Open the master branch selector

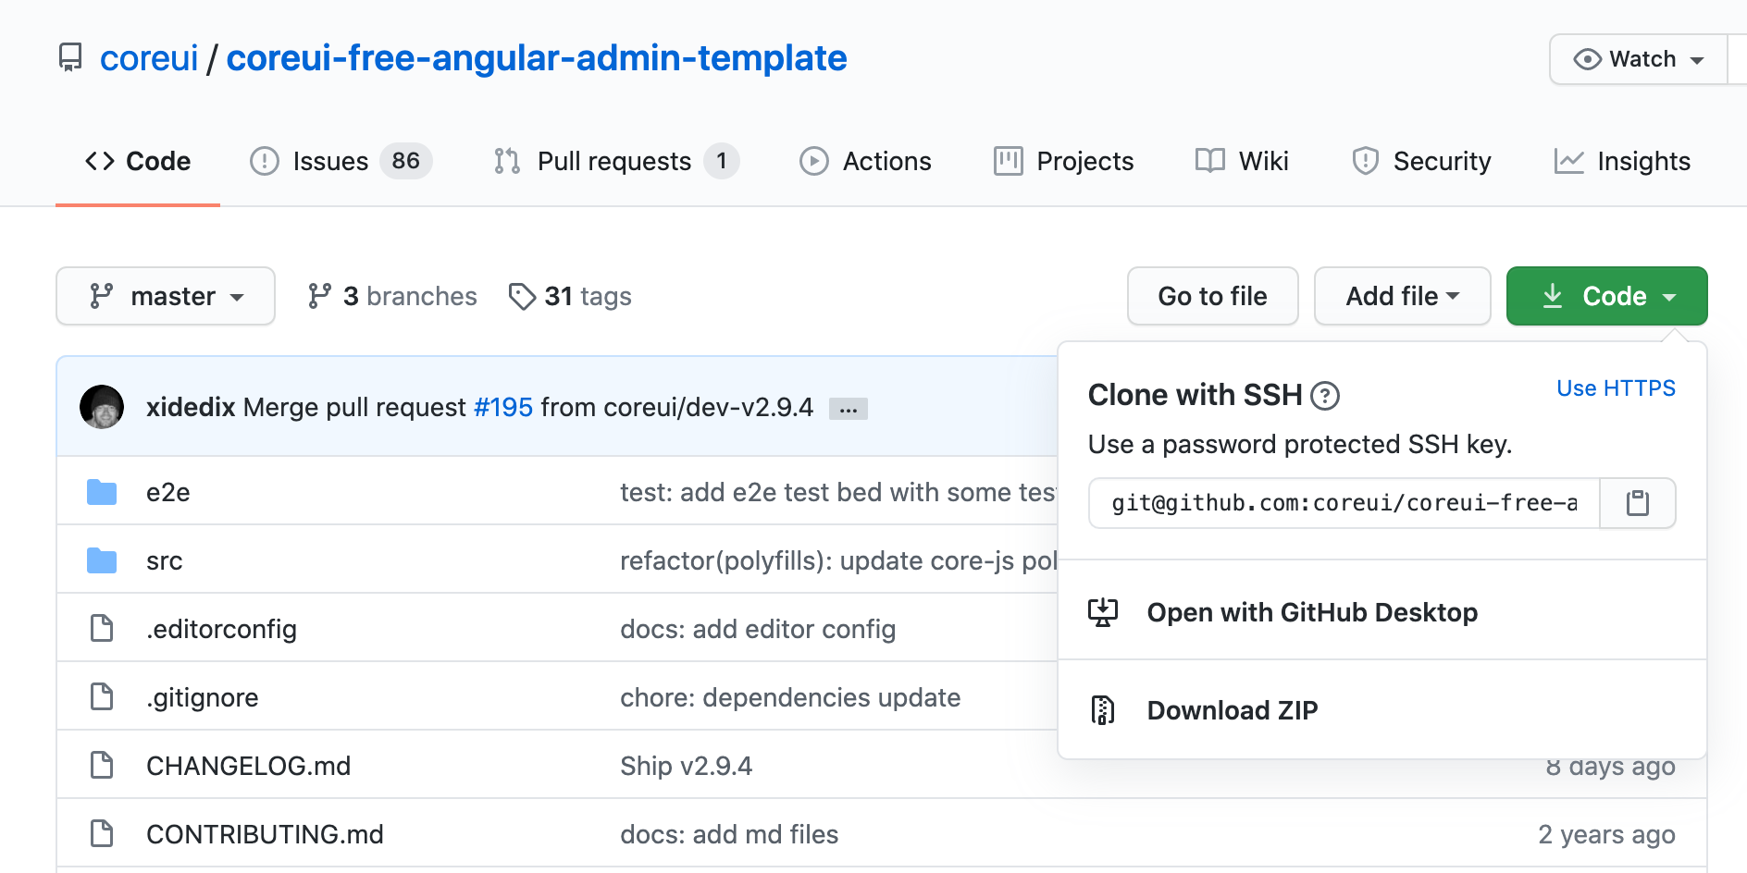coord(165,296)
